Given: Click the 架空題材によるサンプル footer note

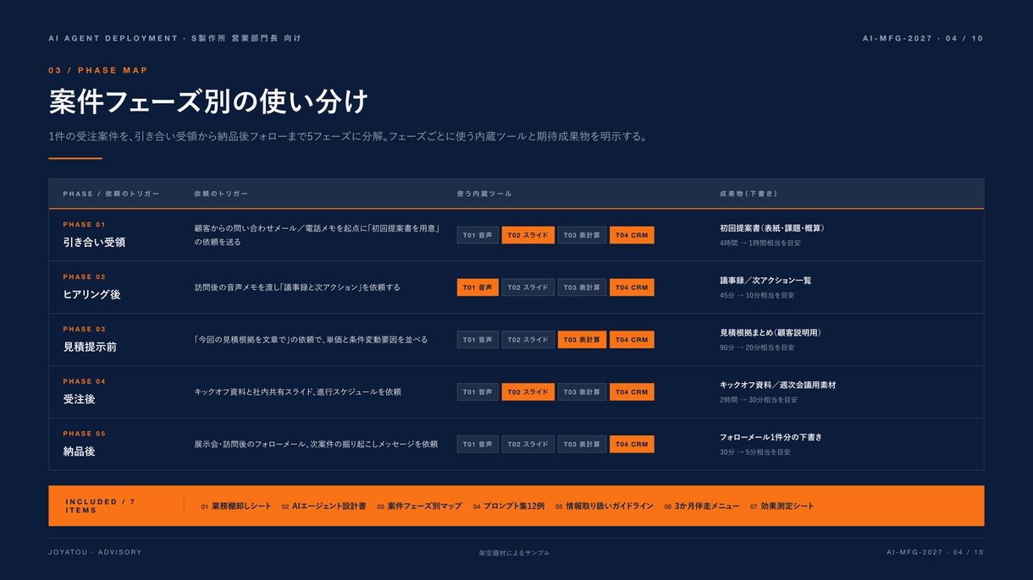Looking at the screenshot, I should pyautogui.click(x=514, y=553).
